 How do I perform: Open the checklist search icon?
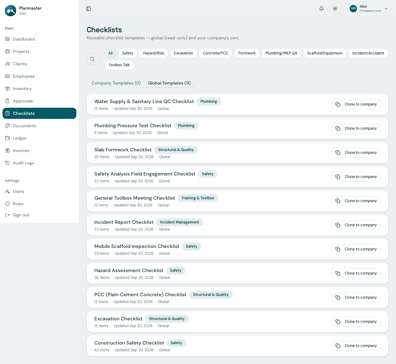pyautogui.click(x=92, y=59)
